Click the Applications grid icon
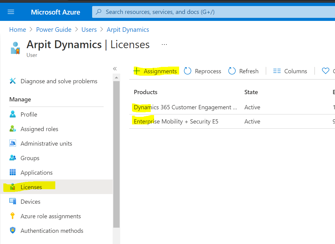 tap(13, 173)
